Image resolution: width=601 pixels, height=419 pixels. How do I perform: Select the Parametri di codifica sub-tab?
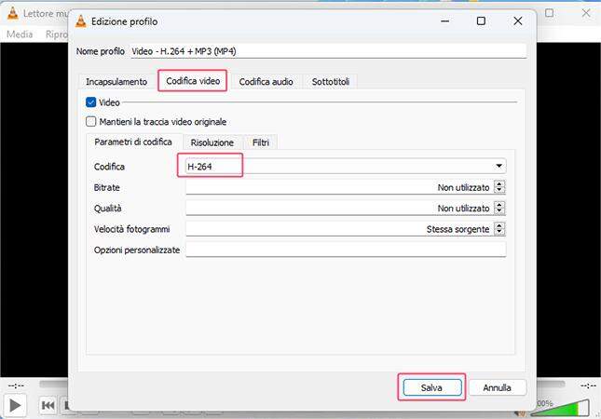point(133,142)
